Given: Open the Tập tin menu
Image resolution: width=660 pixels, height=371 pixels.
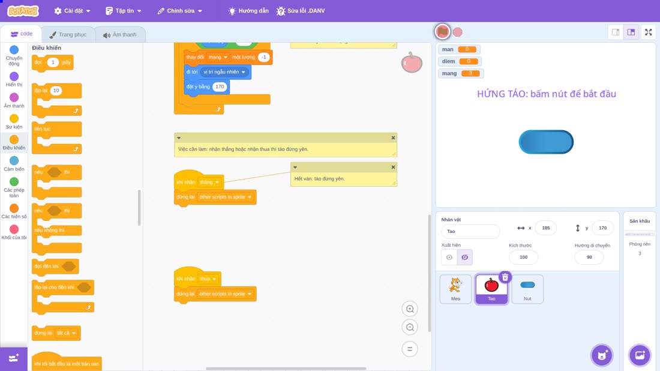Looking at the screenshot, I should (x=124, y=11).
